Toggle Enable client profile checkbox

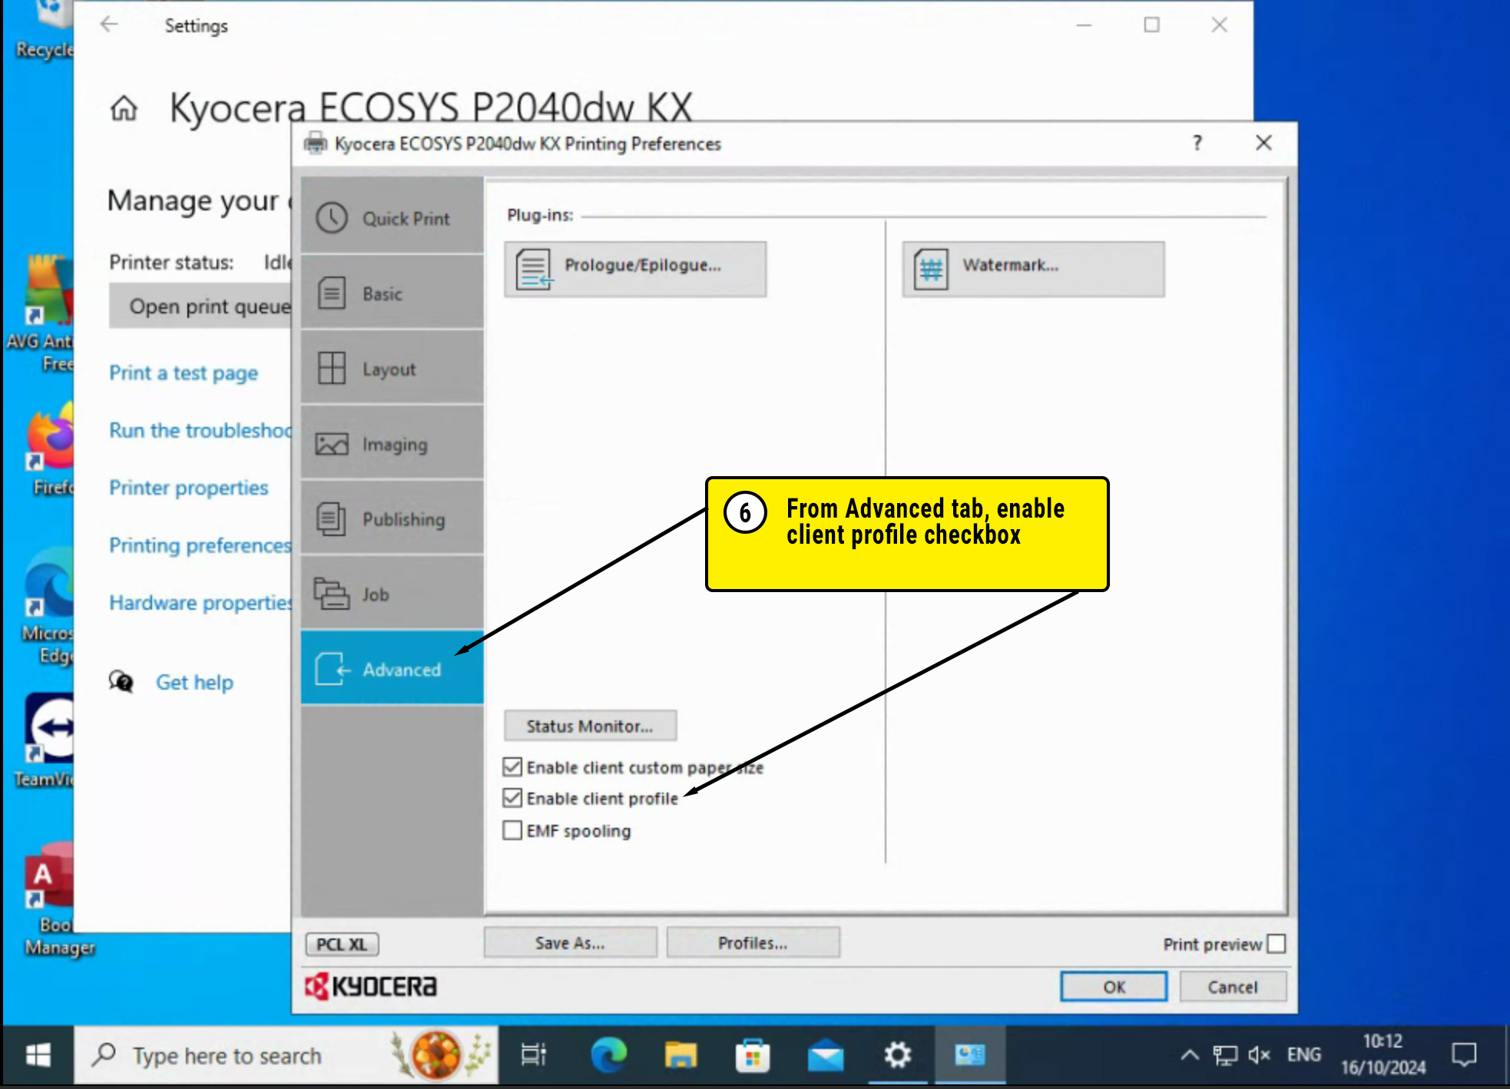[x=512, y=799]
